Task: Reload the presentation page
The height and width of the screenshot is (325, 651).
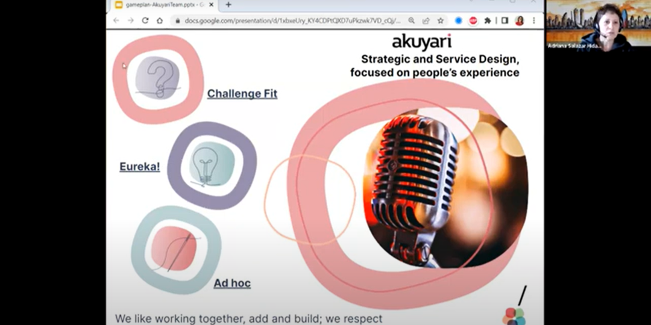Action: click(145, 20)
